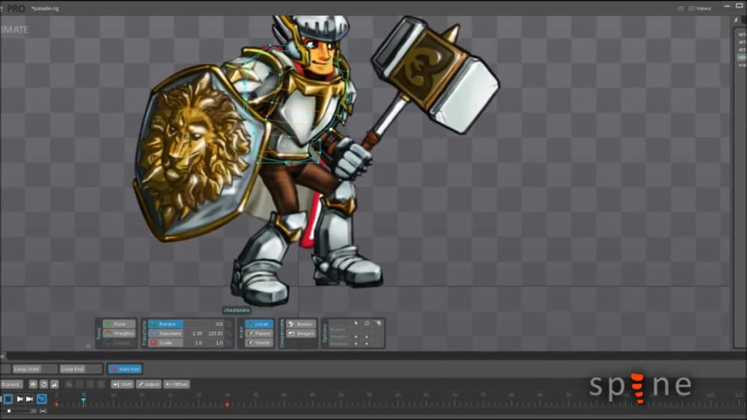Click the rotation value field
747x420 pixels.
205,324
